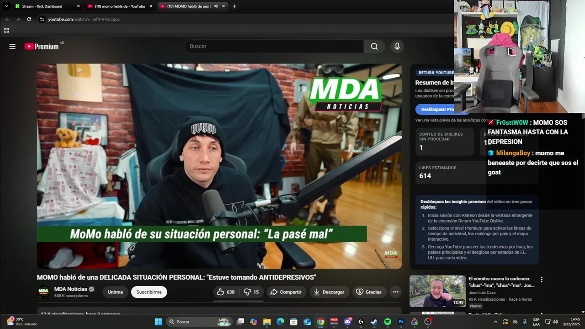The width and height of the screenshot is (585, 329).
Task: Close the Kick Dashboard tab
Action: click(78, 6)
